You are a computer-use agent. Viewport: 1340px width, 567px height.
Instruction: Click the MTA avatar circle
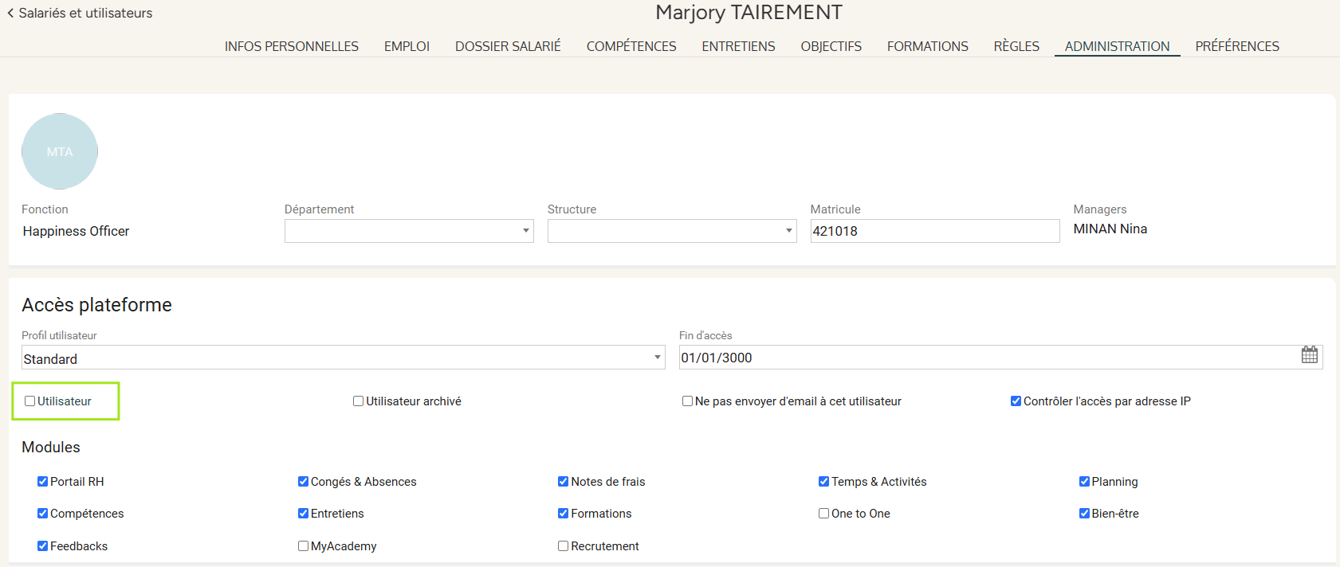(60, 151)
